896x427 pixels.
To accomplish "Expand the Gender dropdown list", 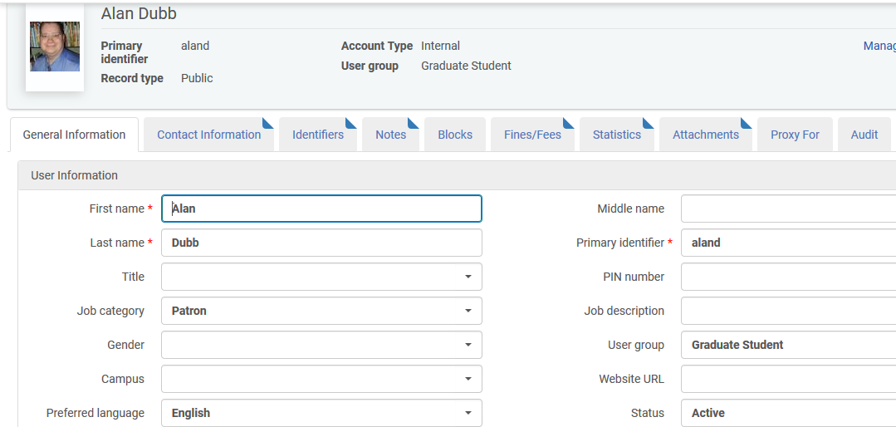I will click(x=321, y=345).
